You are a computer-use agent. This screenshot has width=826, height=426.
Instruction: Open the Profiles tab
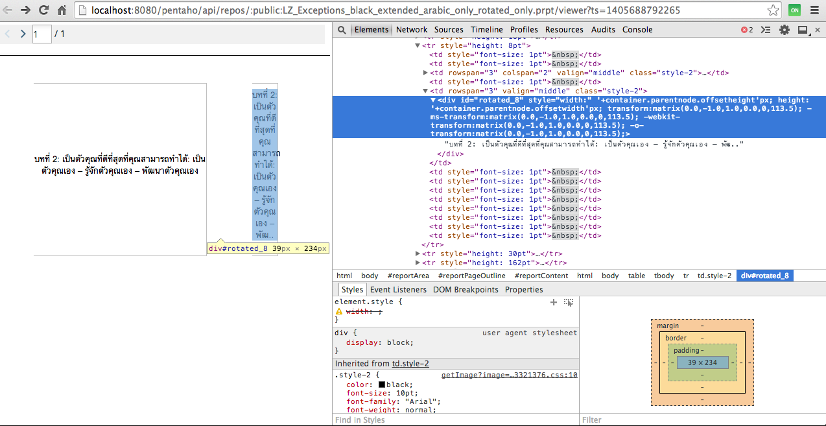tap(524, 30)
